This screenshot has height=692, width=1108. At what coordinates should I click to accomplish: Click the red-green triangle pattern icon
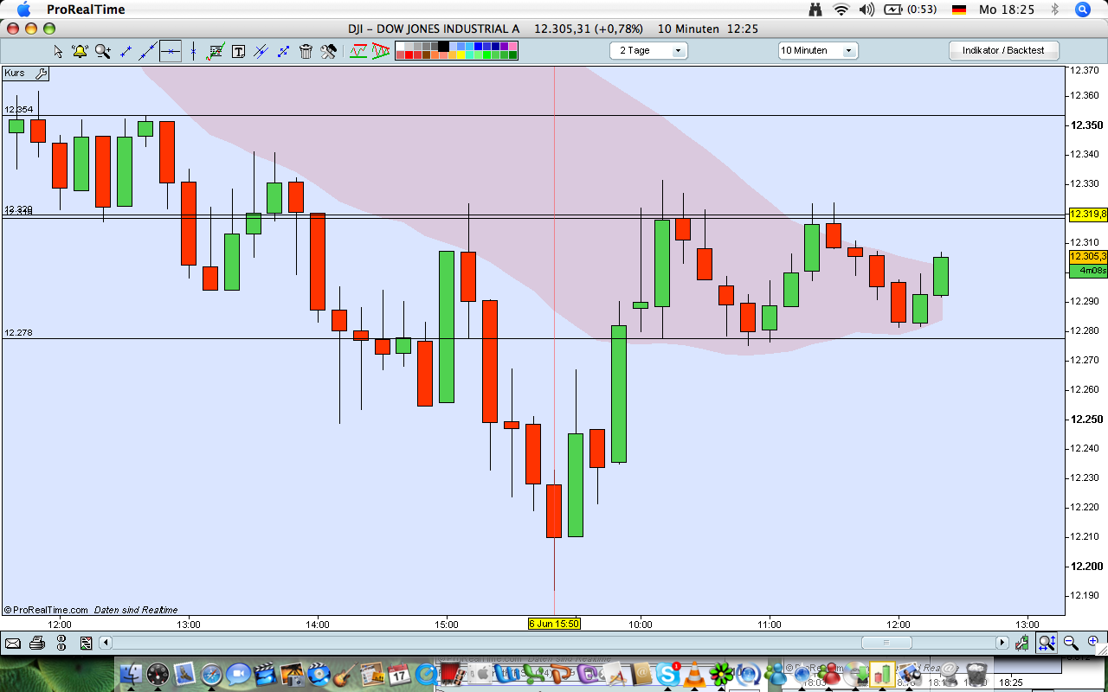[381, 51]
